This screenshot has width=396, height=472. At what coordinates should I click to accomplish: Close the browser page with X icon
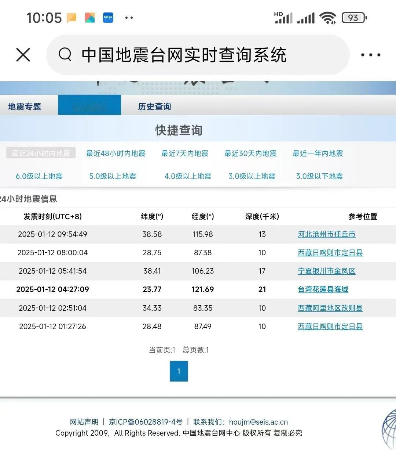click(x=23, y=55)
